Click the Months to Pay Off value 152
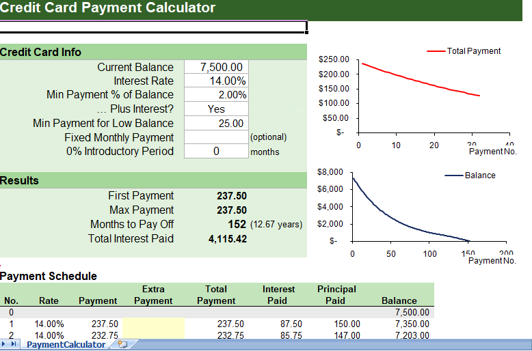This screenshot has width=532, height=351. coord(237,224)
